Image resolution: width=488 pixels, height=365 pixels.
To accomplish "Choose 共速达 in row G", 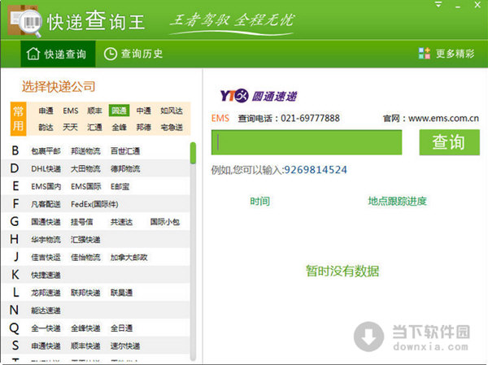I will point(122,222).
